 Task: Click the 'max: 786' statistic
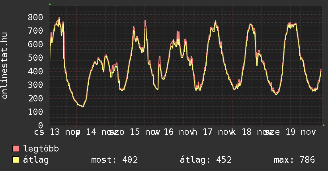click(x=295, y=160)
